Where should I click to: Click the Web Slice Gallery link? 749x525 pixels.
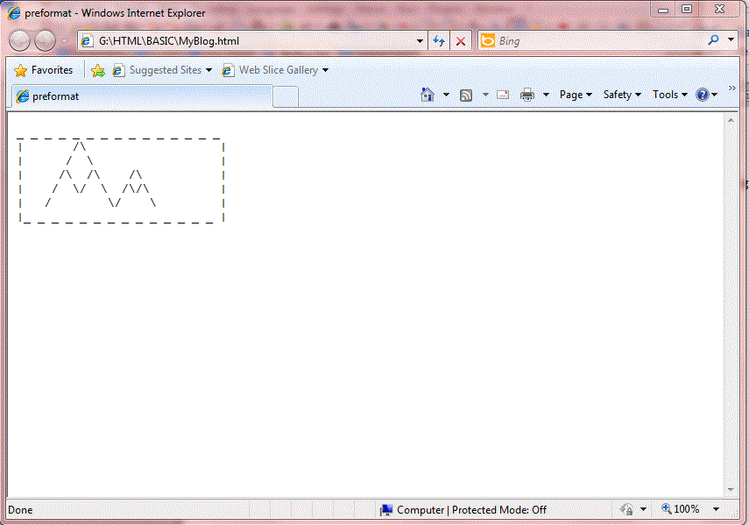tap(274, 70)
